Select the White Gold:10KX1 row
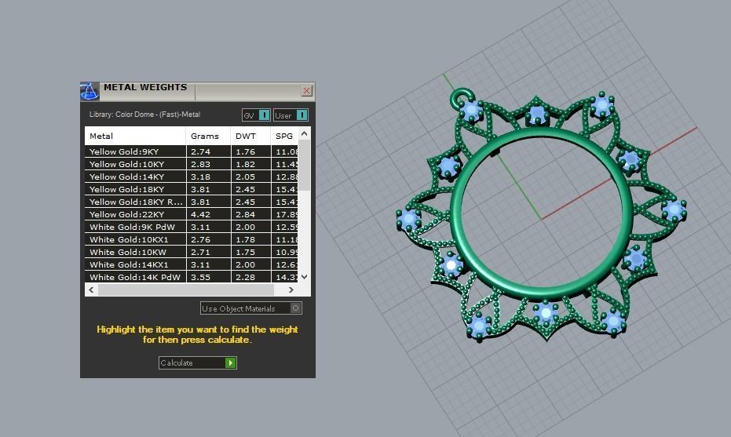 pyautogui.click(x=191, y=239)
